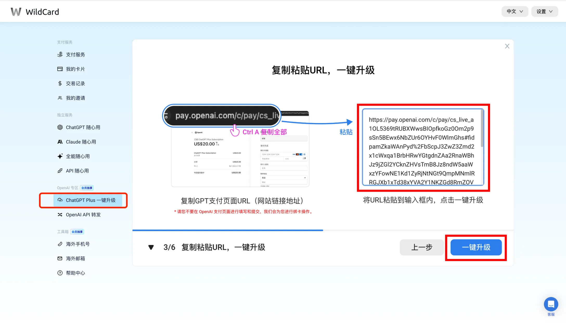The image size is (566, 323).
Task: Open the 客服 chat bubble icon
Action: [x=551, y=304]
